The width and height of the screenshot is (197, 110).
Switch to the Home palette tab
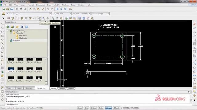19,88
